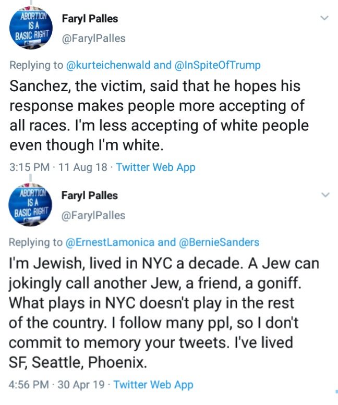Click Twitter Web App on second tweet

(153, 385)
